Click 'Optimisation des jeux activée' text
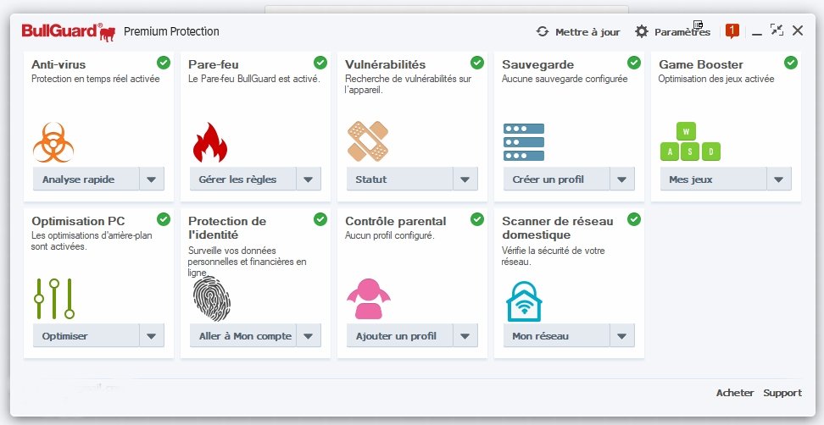 click(715, 79)
